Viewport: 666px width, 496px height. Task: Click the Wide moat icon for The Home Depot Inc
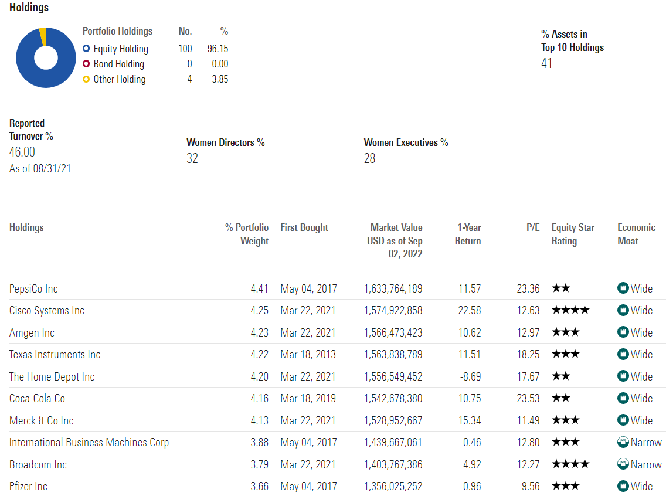pos(623,376)
